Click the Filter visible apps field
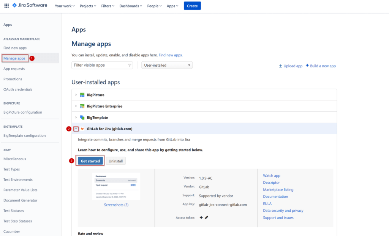The height and width of the screenshot is (236, 389). [x=99, y=65]
